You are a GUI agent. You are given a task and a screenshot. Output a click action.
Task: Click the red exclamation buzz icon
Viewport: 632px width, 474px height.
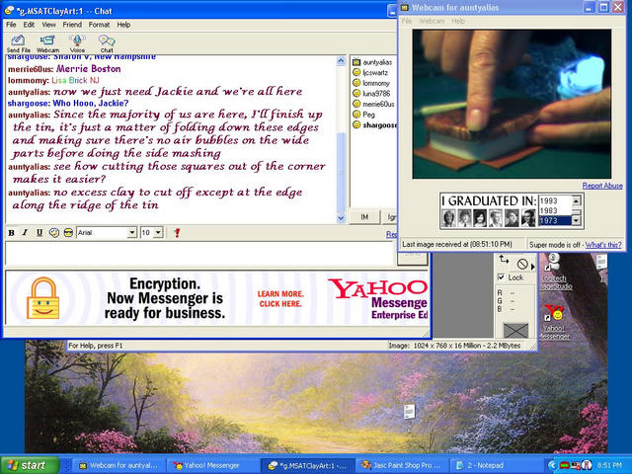click(177, 233)
